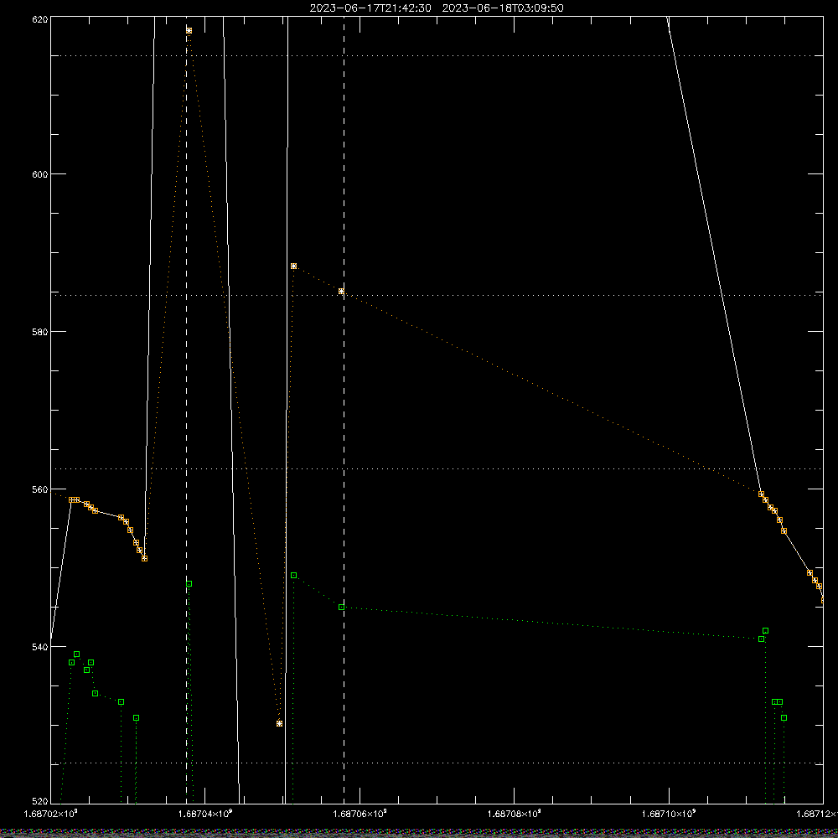Viewport: 838px width, 838px height.
Task: Select the first orange point of right cluster near 559
Action: point(761,494)
